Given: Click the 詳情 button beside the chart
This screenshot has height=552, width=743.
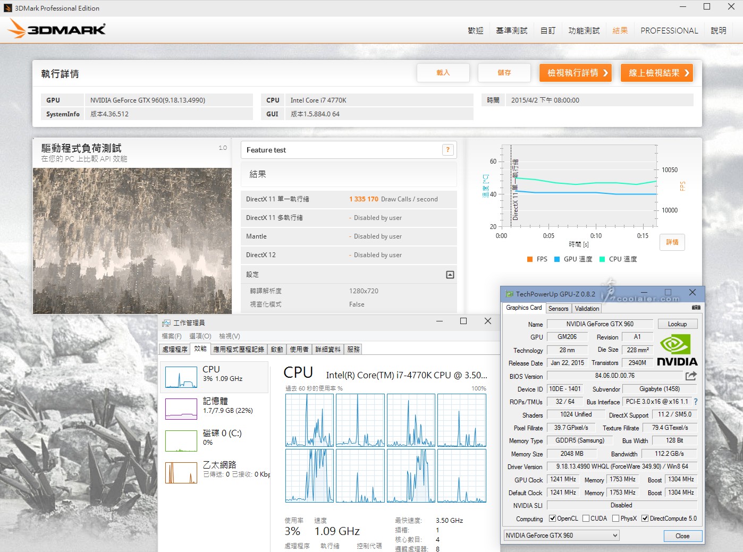Looking at the screenshot, I should click(672, 242).
